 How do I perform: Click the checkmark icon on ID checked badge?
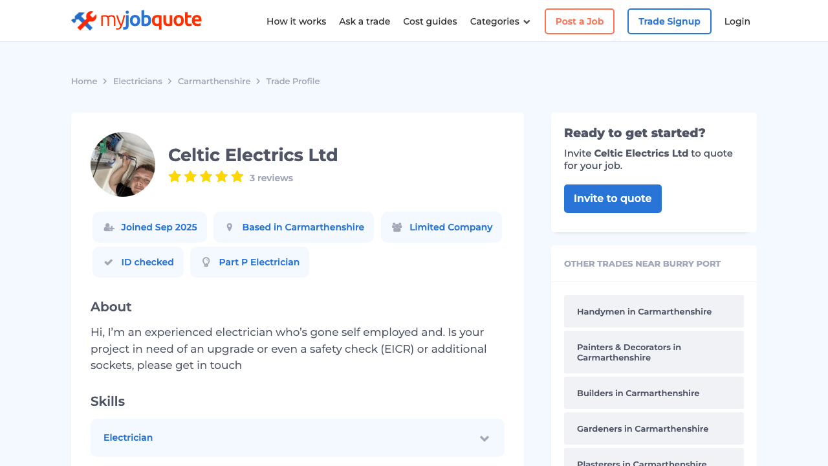[107, 261]
